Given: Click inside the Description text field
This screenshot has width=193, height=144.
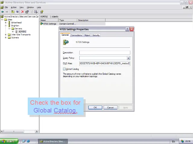Looking at the screenshot, I should (x=105, y=52).
